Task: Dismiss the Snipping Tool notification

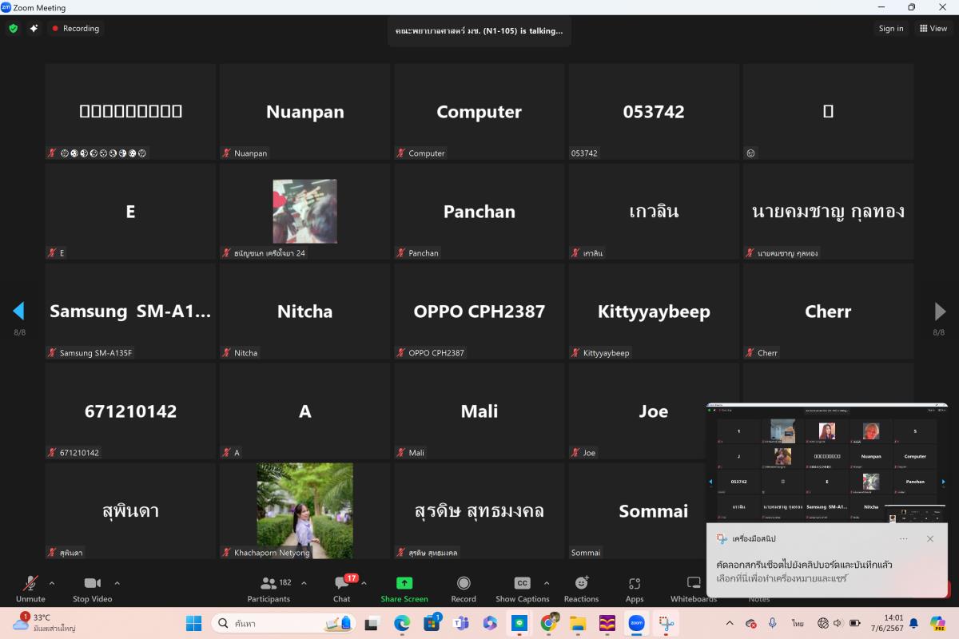Action: [x=929, y=539]
